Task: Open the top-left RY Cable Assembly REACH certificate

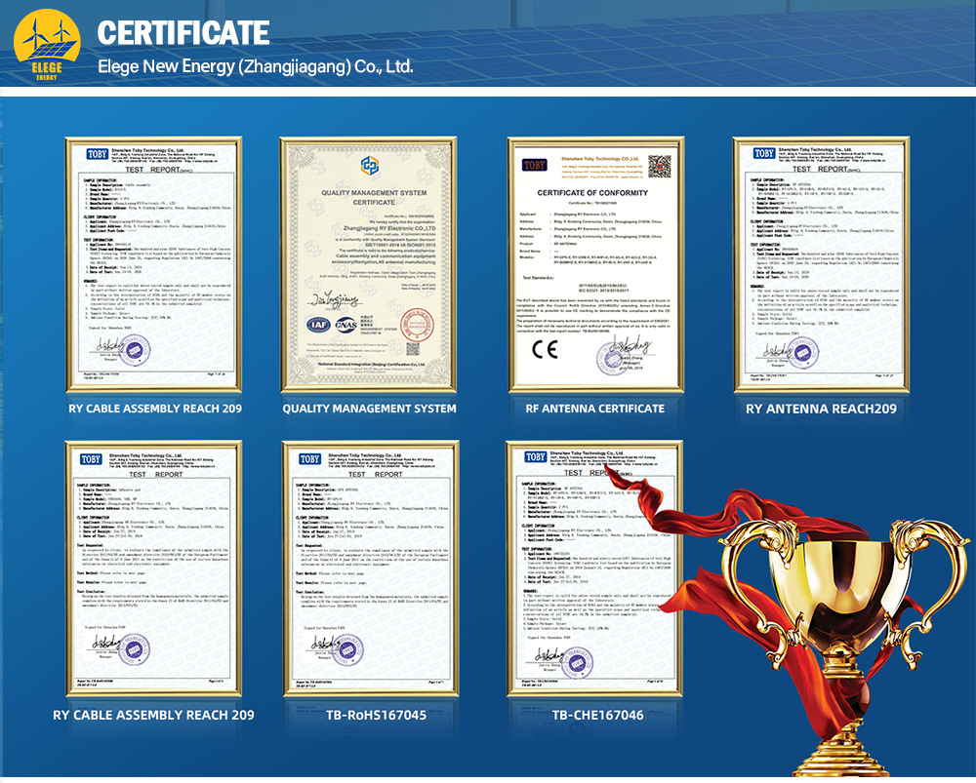Action: click(x=154, y=265)
